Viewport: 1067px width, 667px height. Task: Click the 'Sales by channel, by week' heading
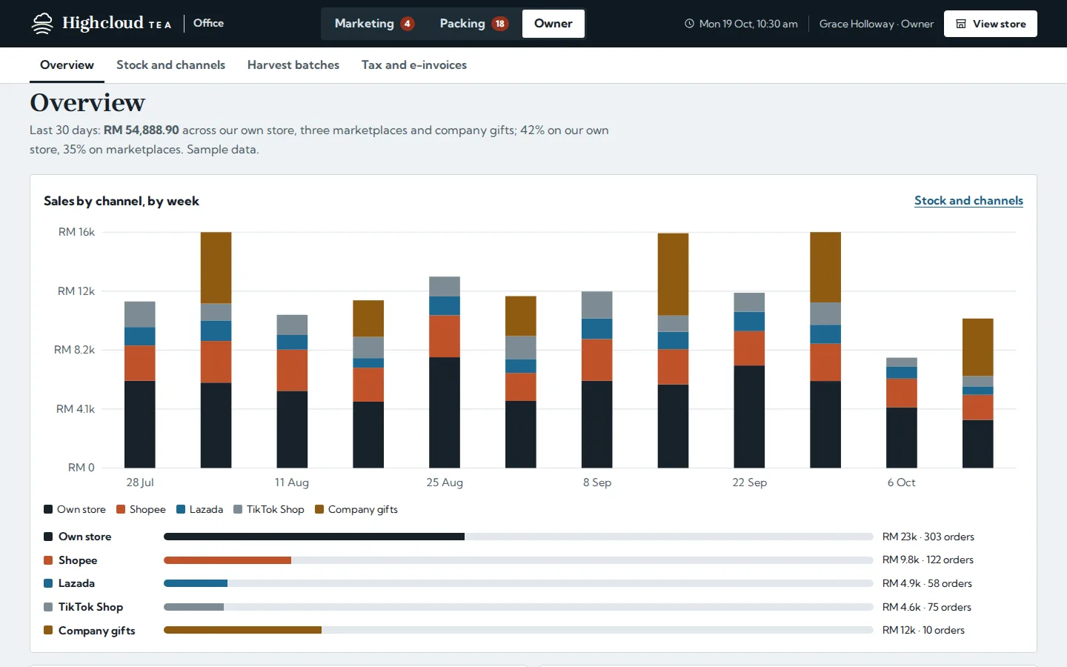[122, 201]
